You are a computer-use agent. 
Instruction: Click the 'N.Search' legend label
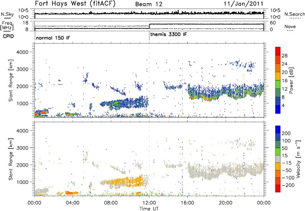tap(294, 14)
